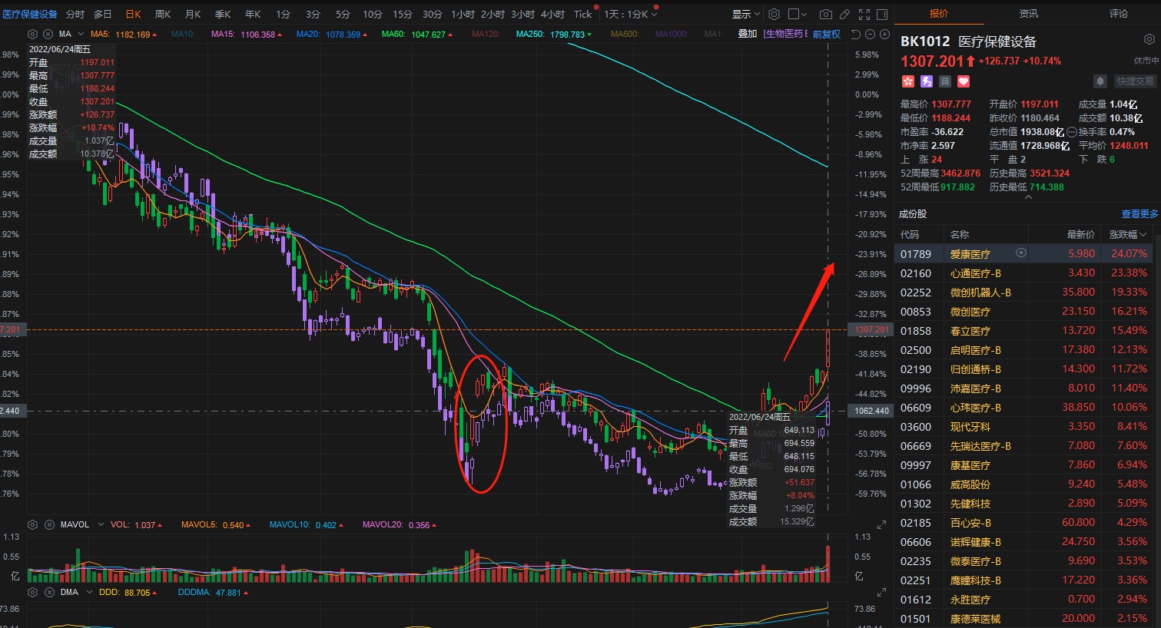Select the 30分 timeframe
The width and height of the screenshot is (1161, 628).
pos(433,15)
